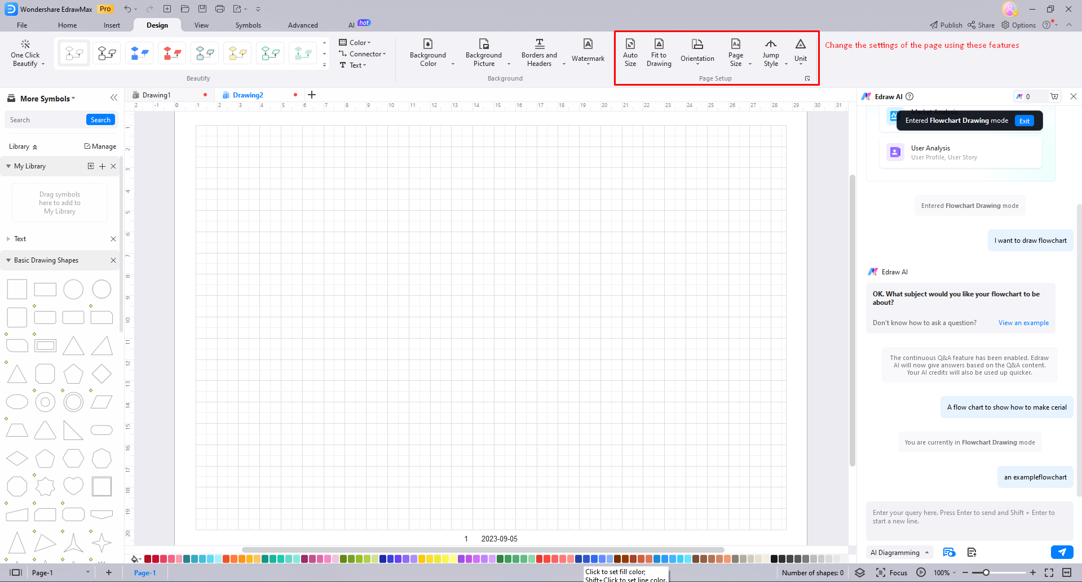Open the Symbols tab
The image size is (1082, 582).
248,25
